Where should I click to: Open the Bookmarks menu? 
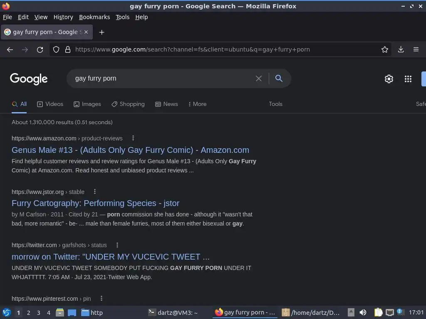point(94,17)
